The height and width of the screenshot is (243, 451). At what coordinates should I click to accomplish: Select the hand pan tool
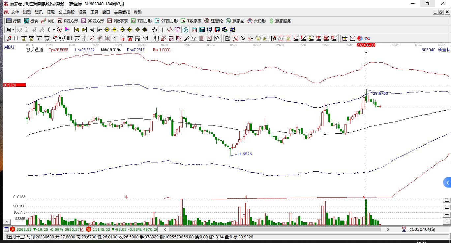click(x=155, y=30)
